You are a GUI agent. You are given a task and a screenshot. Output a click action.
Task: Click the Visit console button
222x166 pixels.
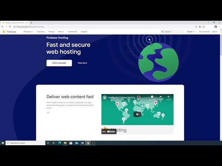(59, 63)
